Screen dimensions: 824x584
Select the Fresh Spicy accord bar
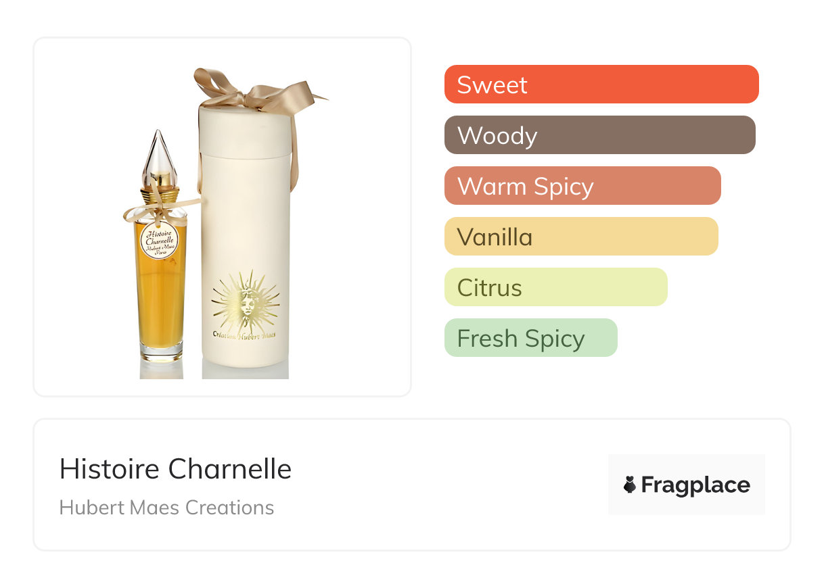click(530, 338)
